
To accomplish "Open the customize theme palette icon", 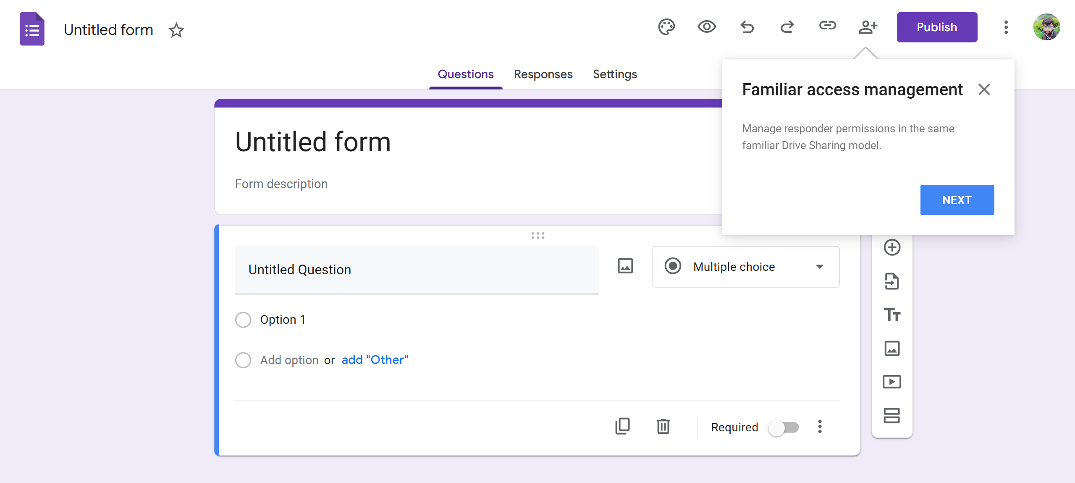I will tap(666, 27).
